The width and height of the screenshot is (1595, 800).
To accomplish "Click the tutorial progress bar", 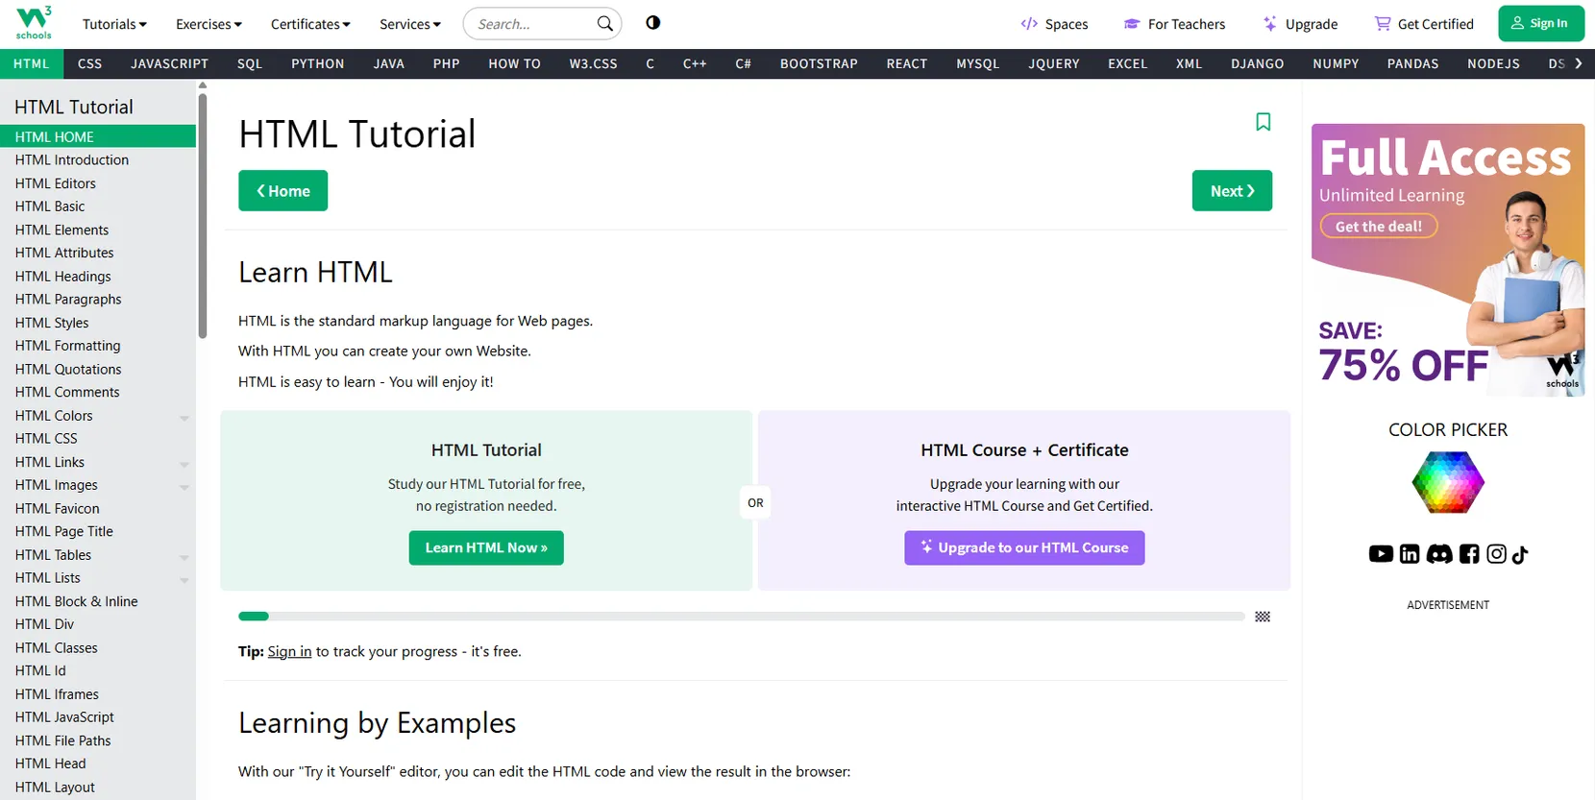I will click(x=742, y=617).
